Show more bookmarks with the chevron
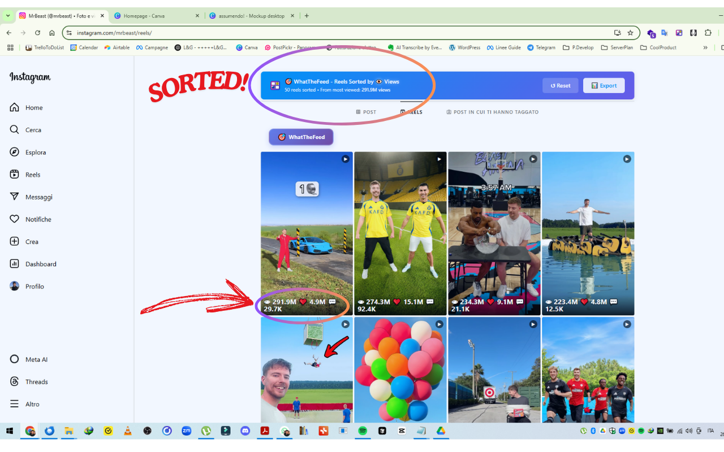 (x=705, y=47)
